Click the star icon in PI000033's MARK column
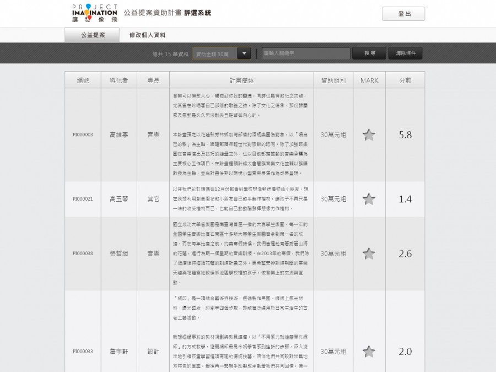Viewport: 496px width, 372px height. (x=369, y=351)
